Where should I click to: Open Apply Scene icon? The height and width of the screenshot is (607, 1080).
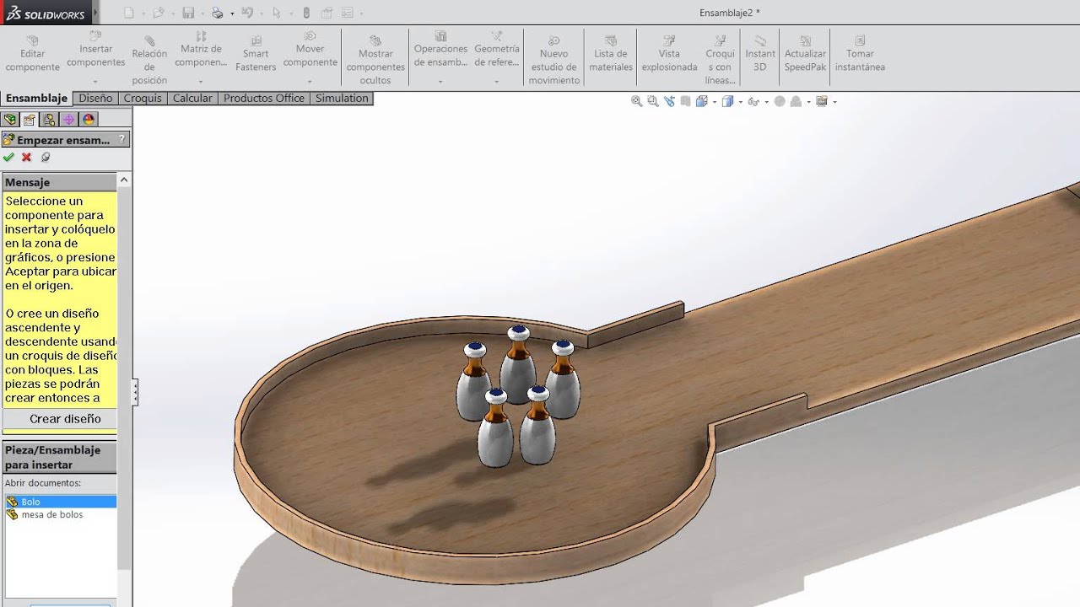tap(796, 101)
